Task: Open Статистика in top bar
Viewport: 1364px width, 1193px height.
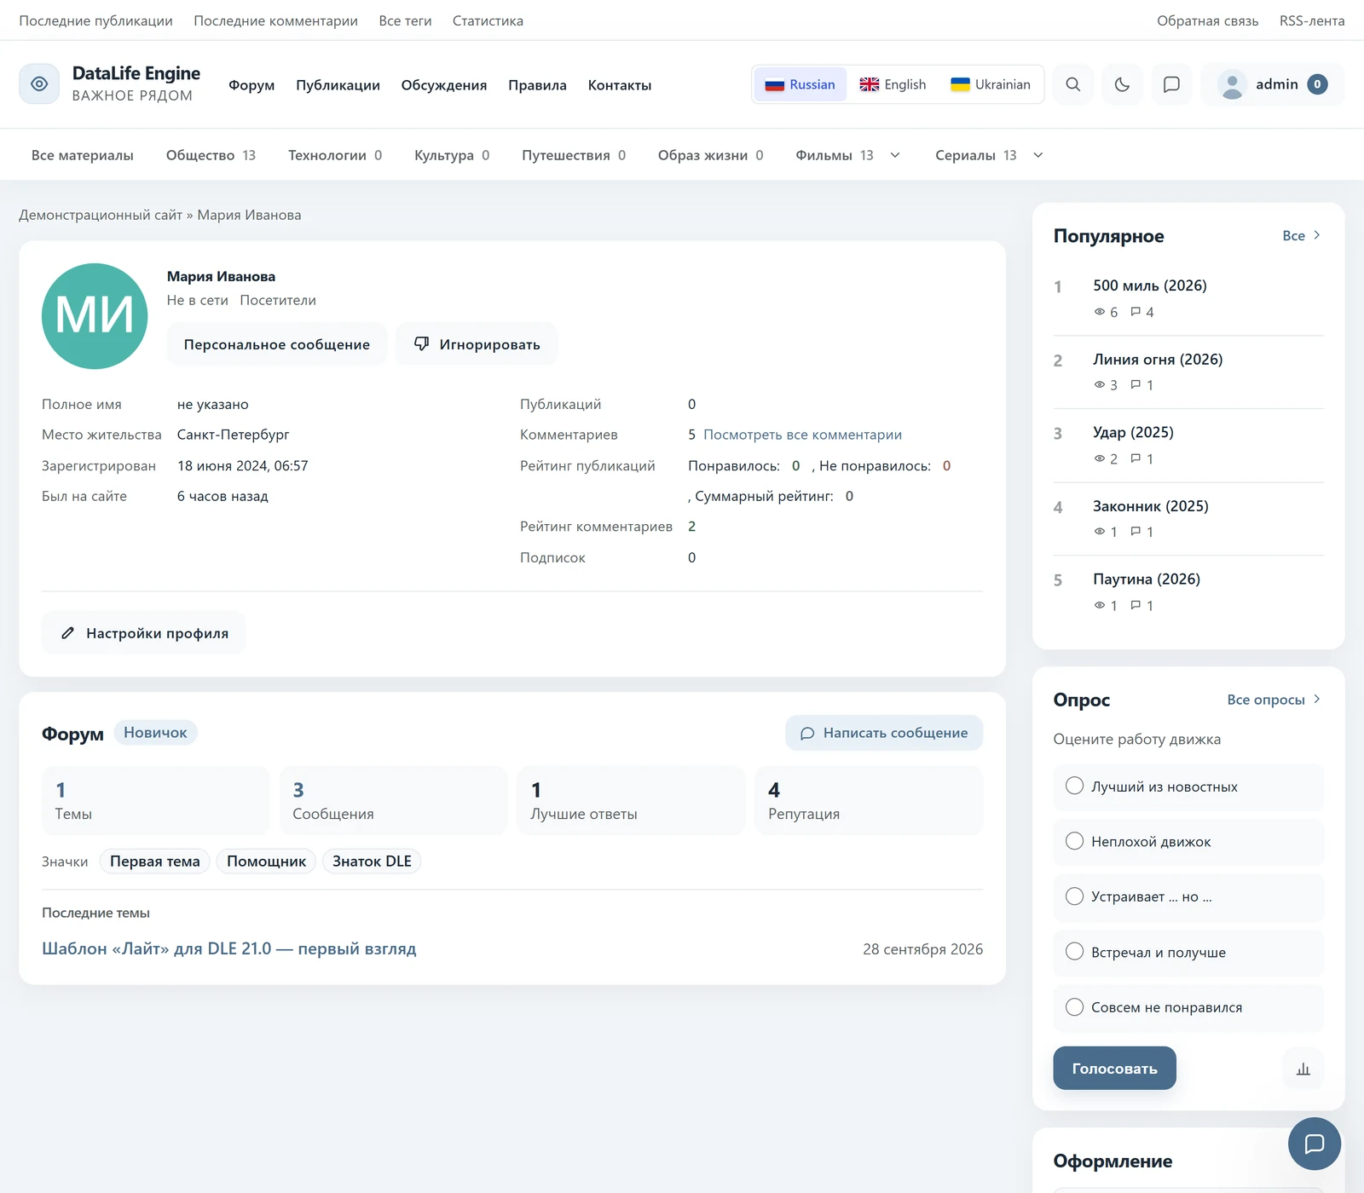Action: coord(488,20)
